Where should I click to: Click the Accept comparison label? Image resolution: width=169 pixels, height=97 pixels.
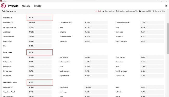(10, 27)
